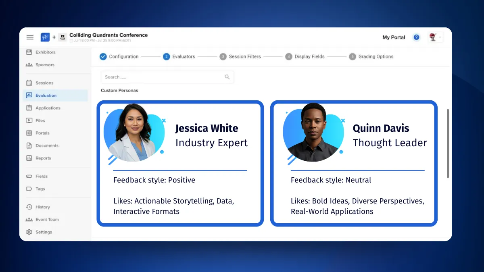Open Event Team via its group icon
This screenshot has width=484, height=272.
(x=29, y=220)
